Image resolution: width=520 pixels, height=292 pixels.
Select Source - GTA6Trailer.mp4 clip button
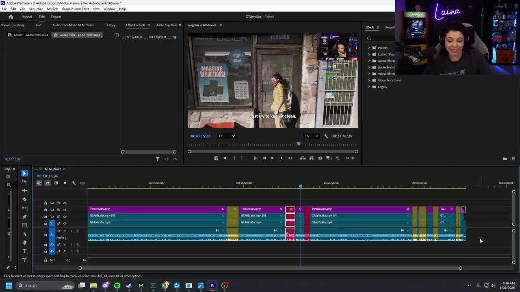pos(28,35)
